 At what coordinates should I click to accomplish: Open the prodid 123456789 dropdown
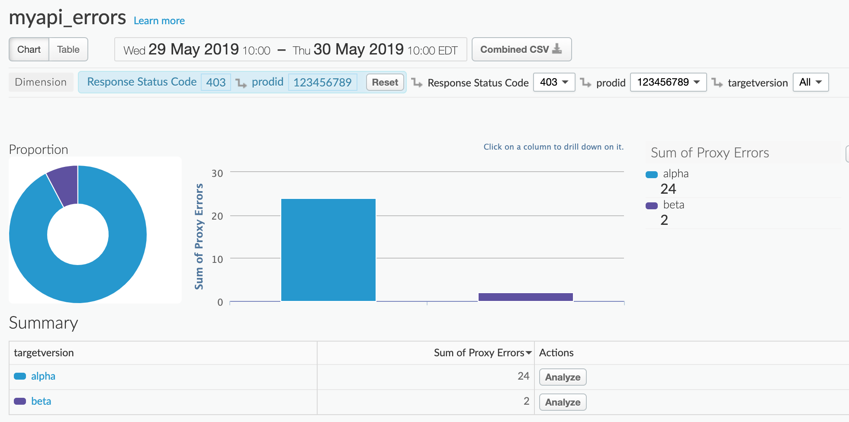[x=668, y=82]
